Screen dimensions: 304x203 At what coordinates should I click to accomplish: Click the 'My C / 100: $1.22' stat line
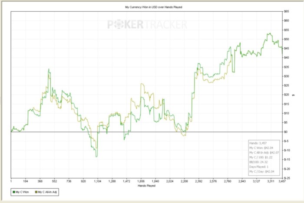point(261,157)
